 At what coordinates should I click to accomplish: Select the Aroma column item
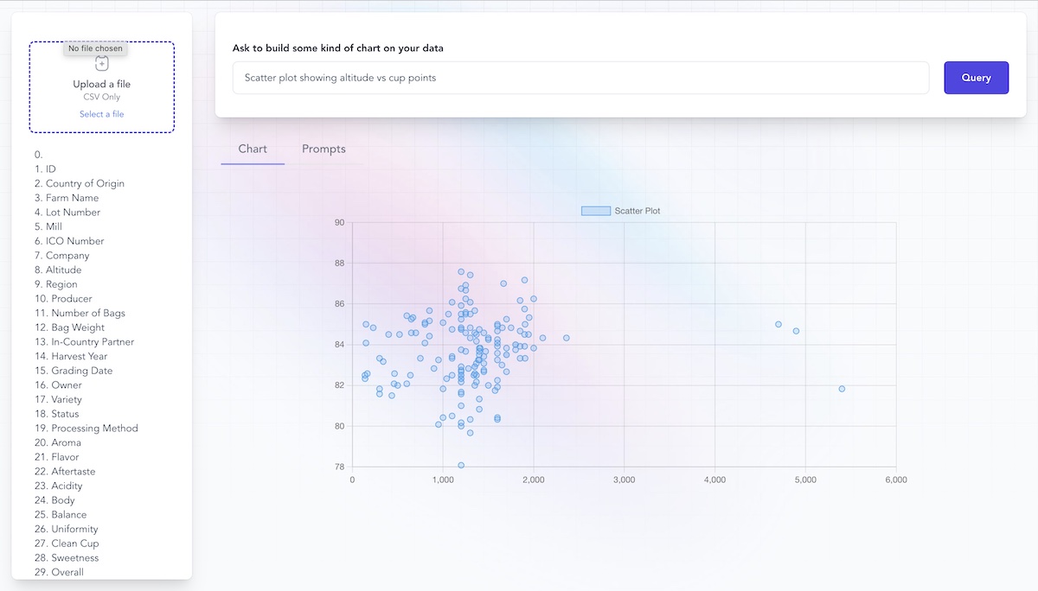(65, 442)
